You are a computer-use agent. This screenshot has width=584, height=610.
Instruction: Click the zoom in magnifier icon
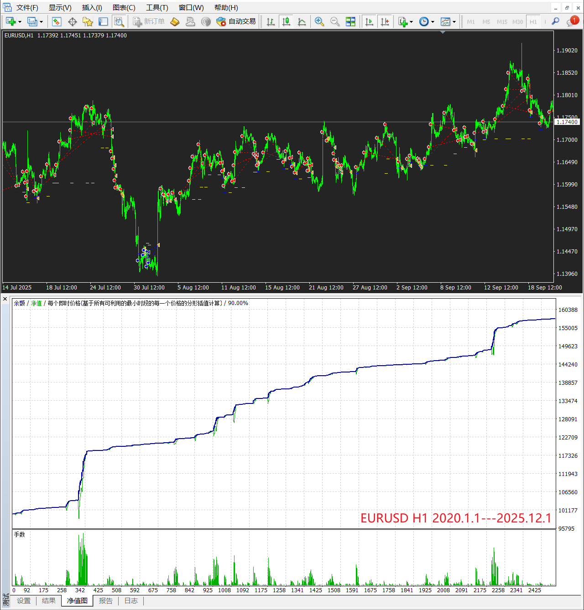point(319,21)
